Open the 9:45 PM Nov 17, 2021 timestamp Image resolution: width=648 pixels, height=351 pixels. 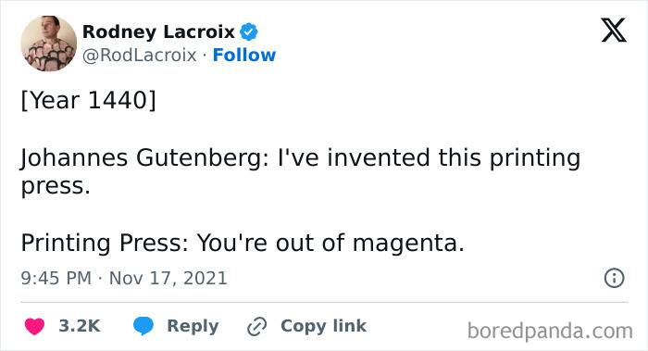click(124, 278)
